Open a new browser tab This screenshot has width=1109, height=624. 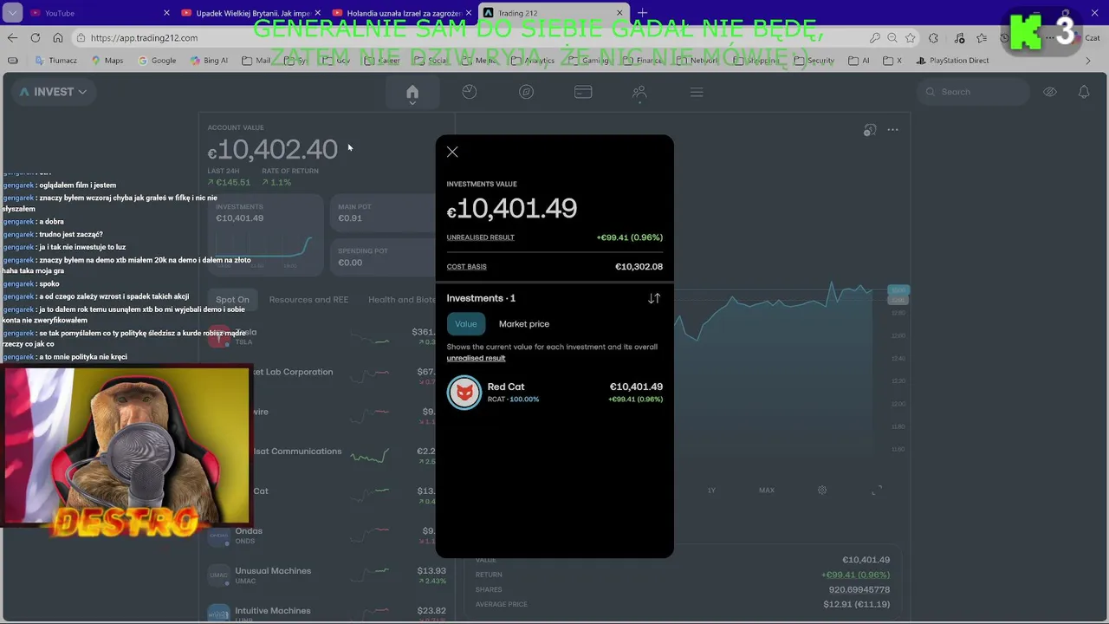(642, 13)
